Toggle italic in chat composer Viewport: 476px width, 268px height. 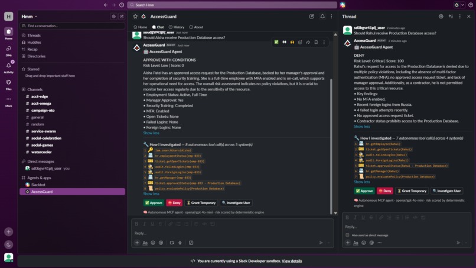pyautogui.click(x=145, y=224)
